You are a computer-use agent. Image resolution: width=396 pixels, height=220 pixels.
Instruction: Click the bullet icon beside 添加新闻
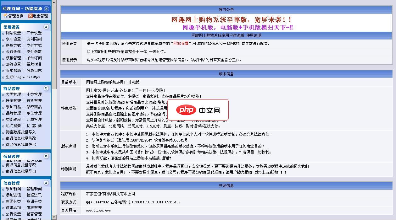(3, 189)
